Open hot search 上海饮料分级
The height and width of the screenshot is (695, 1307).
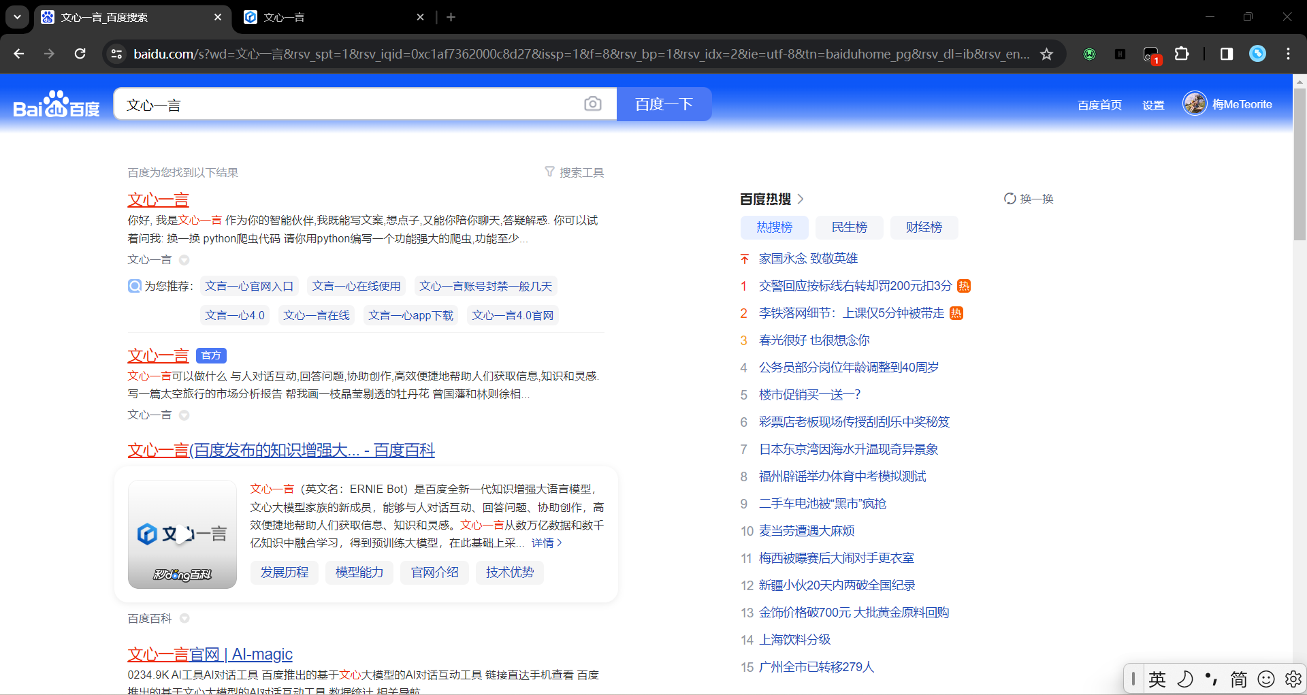point(794,640)
